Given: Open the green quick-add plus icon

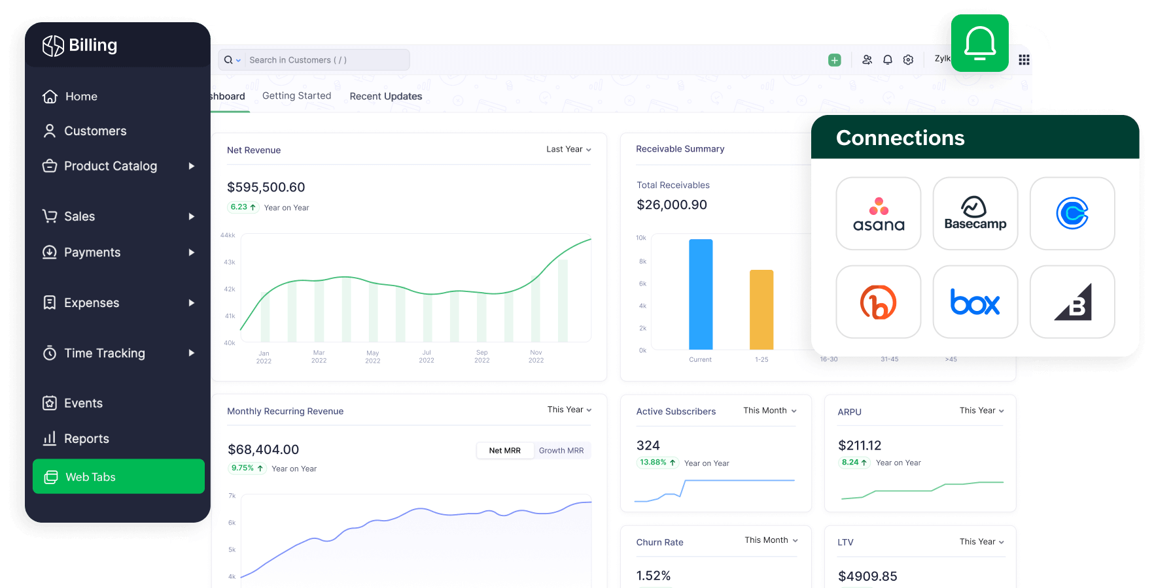Looking at the screenshot, I should (x=835, y=59).
